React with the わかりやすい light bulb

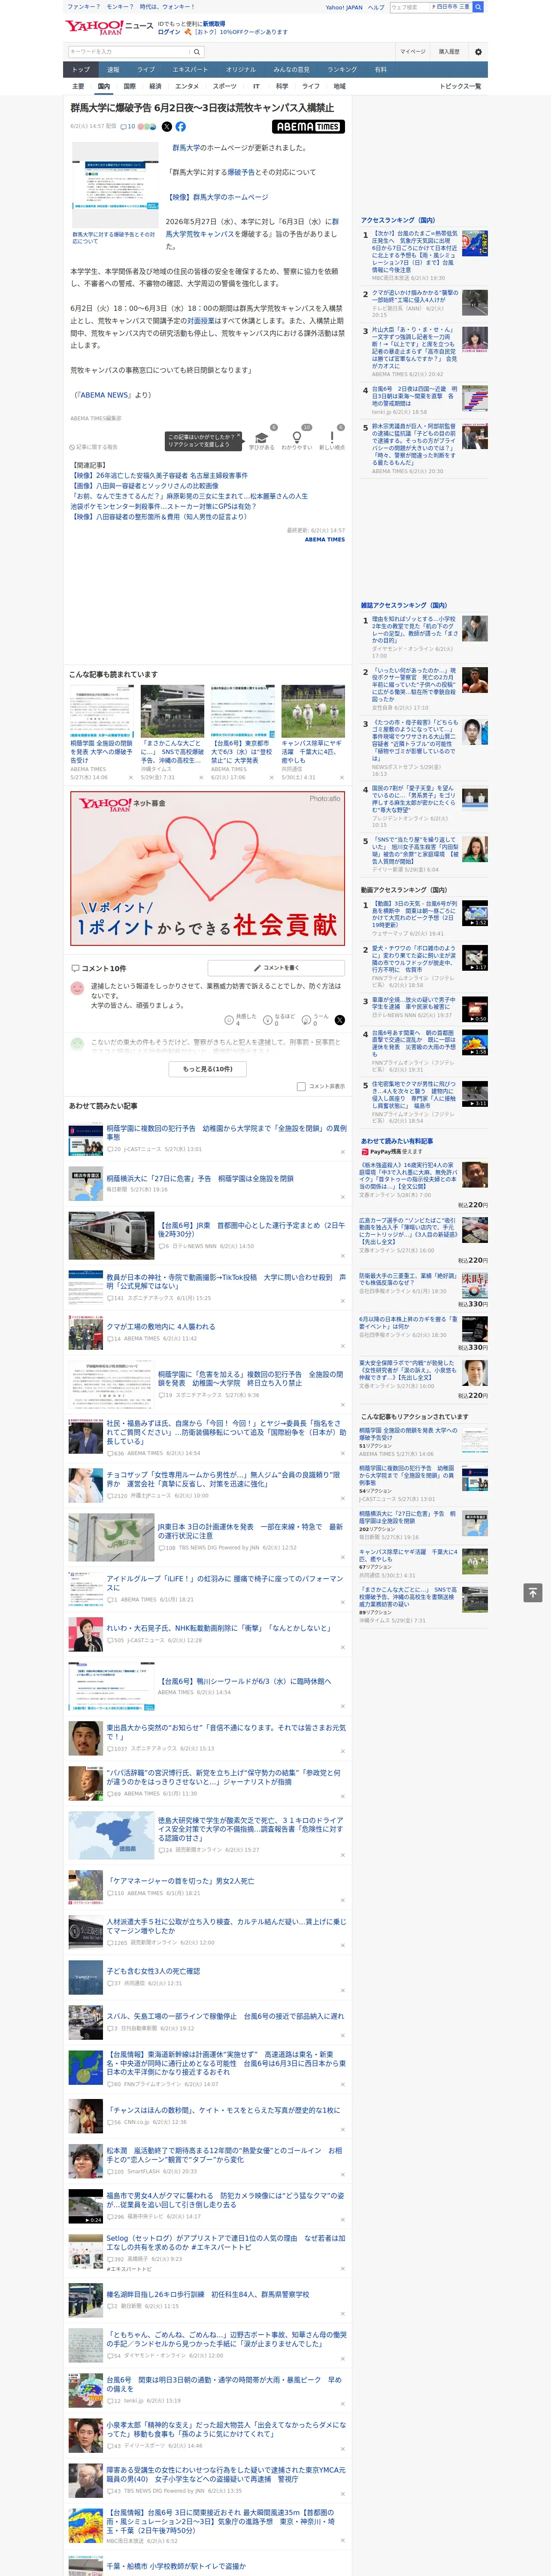[x=297, y=437]
